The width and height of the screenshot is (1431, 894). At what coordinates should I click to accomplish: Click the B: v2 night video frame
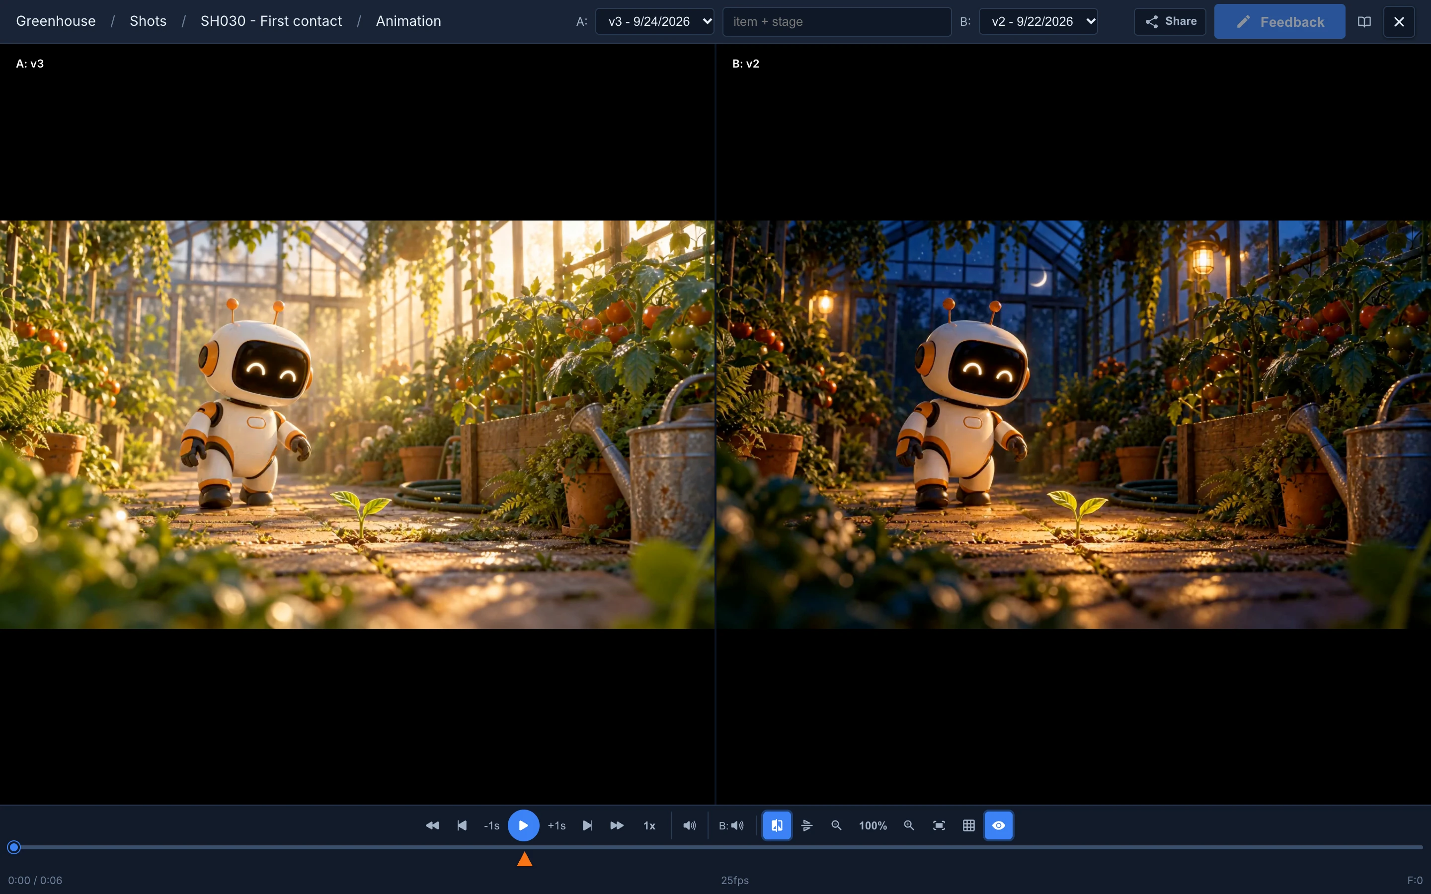click(x=1073, y=424)
